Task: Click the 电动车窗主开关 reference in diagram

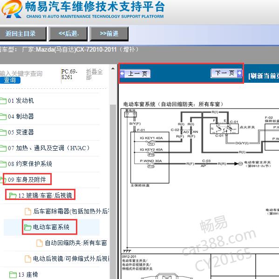Action: [257, 164]
